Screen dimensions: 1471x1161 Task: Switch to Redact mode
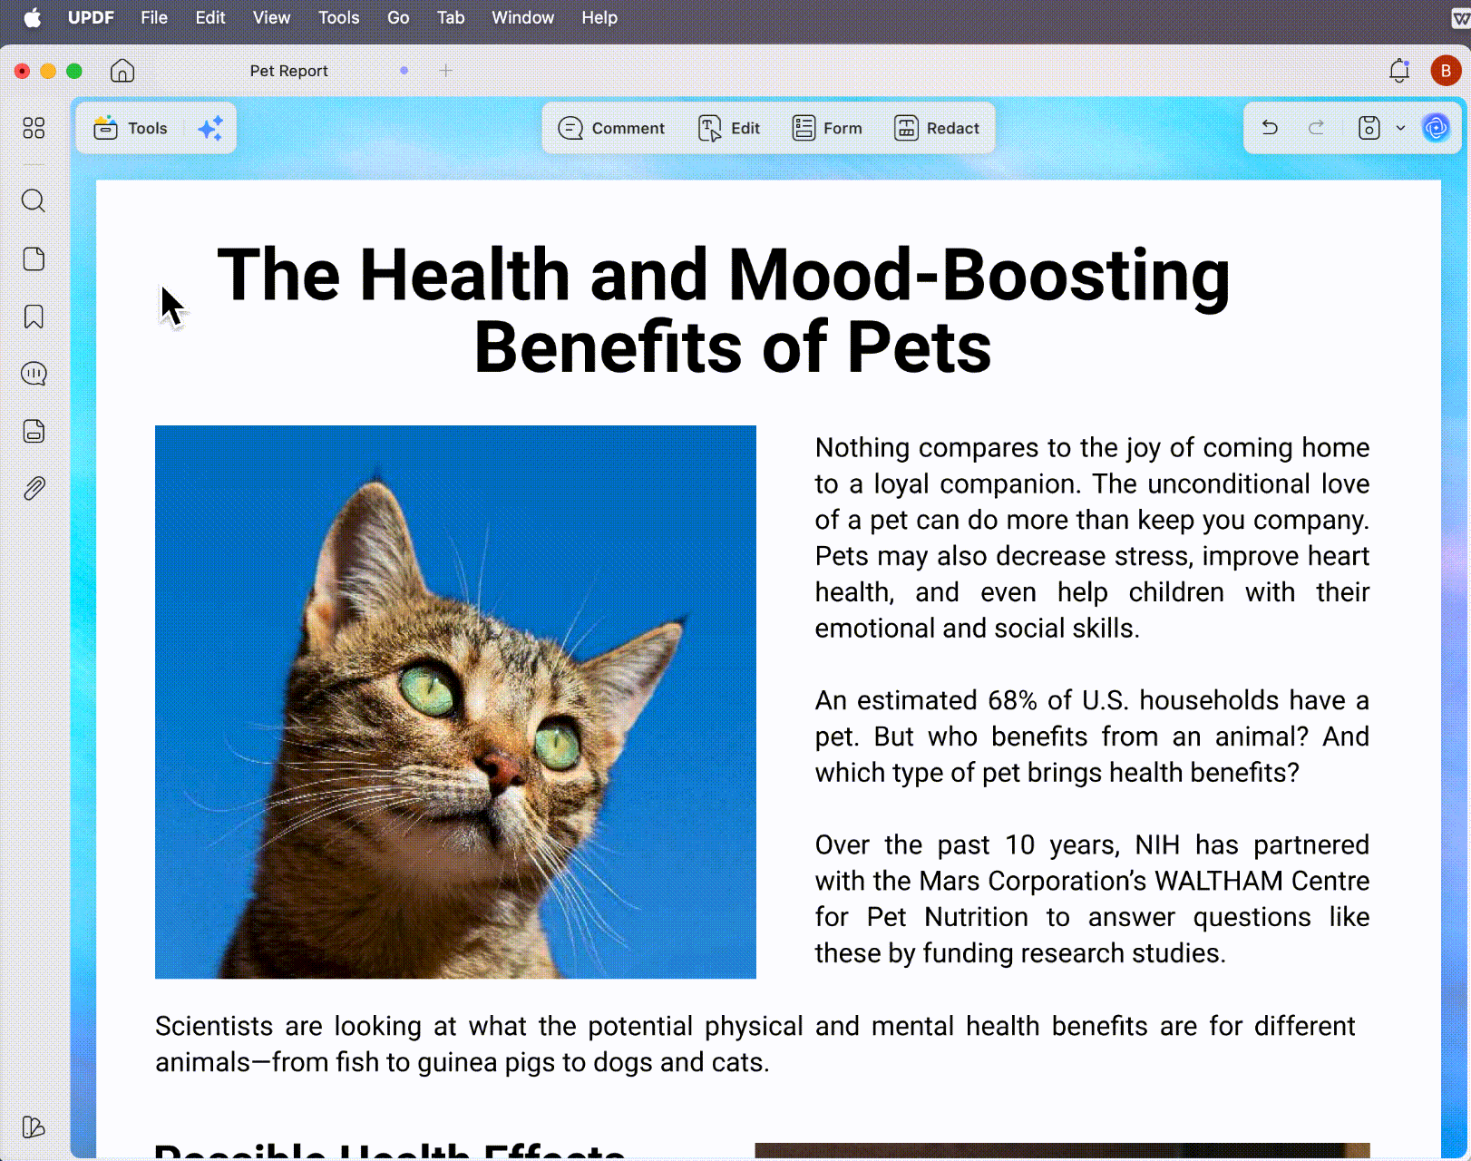[x=937, y=129]
